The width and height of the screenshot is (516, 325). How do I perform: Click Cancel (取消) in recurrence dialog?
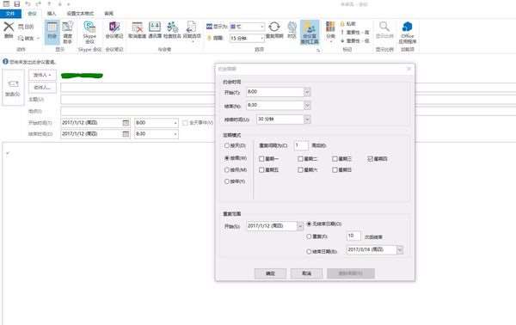tap(306, 273)
